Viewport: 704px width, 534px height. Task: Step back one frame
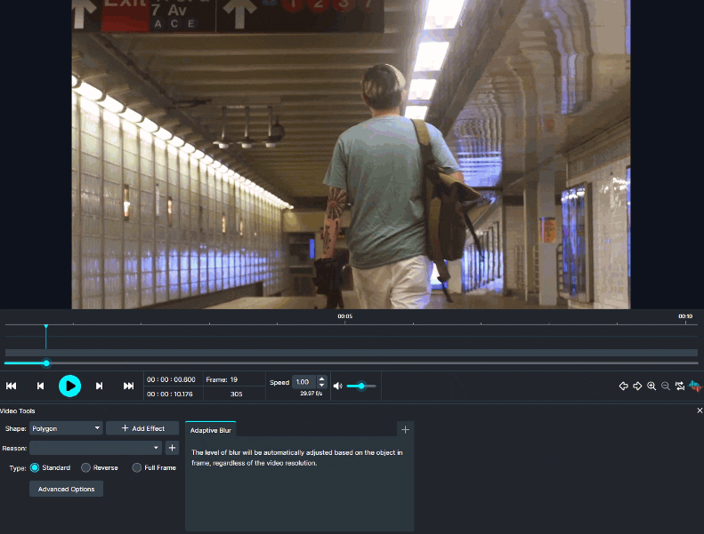[40, 386]
